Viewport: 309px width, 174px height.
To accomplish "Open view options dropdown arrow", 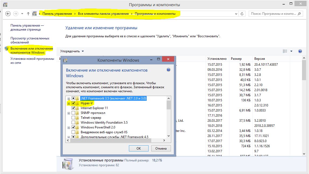I will point(291,51).
